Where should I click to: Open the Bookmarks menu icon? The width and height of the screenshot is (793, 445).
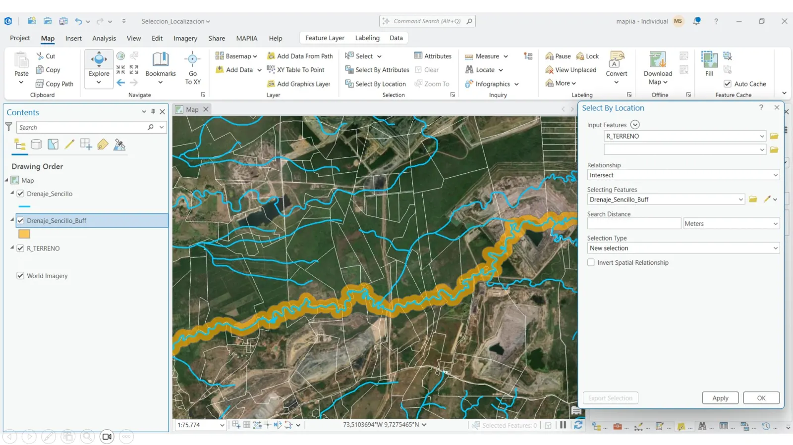click(160, 59)
